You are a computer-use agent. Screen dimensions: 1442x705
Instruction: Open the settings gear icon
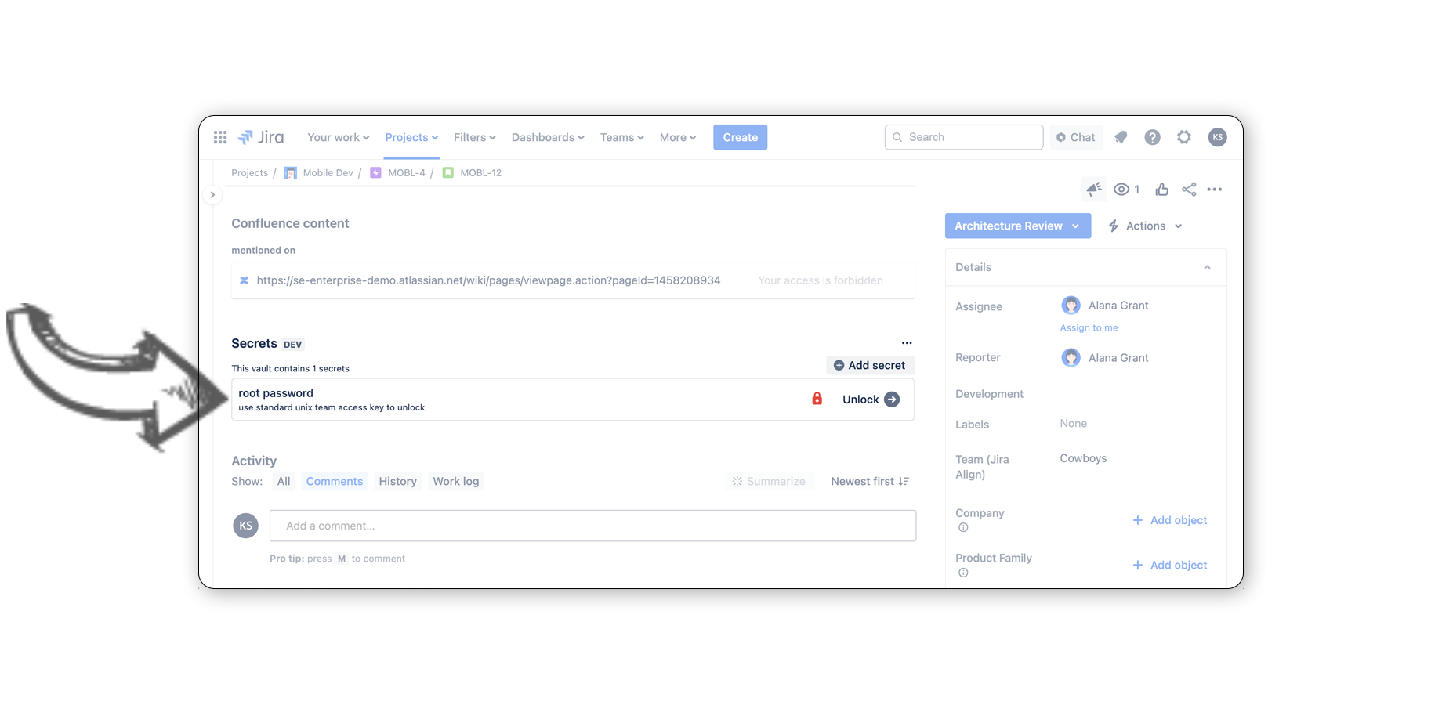tap(1184, 137)
